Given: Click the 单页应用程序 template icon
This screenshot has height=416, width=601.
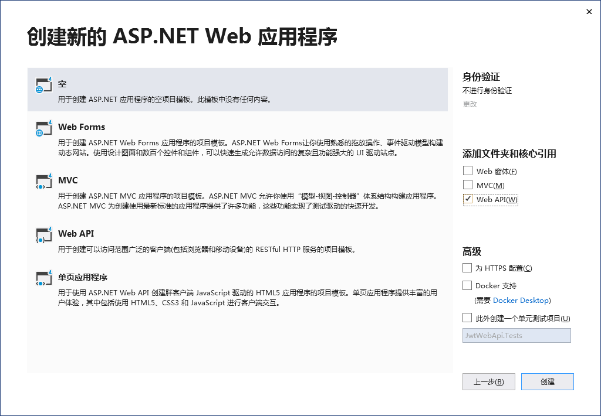Looking at the screenshot, I should coord(43,279).
